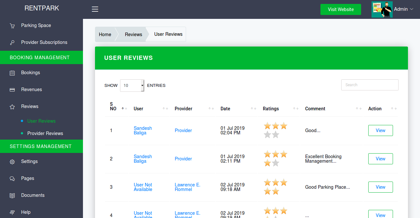
Task: View review number 1 by Sandesh Baliga
Action: point(380,130)
